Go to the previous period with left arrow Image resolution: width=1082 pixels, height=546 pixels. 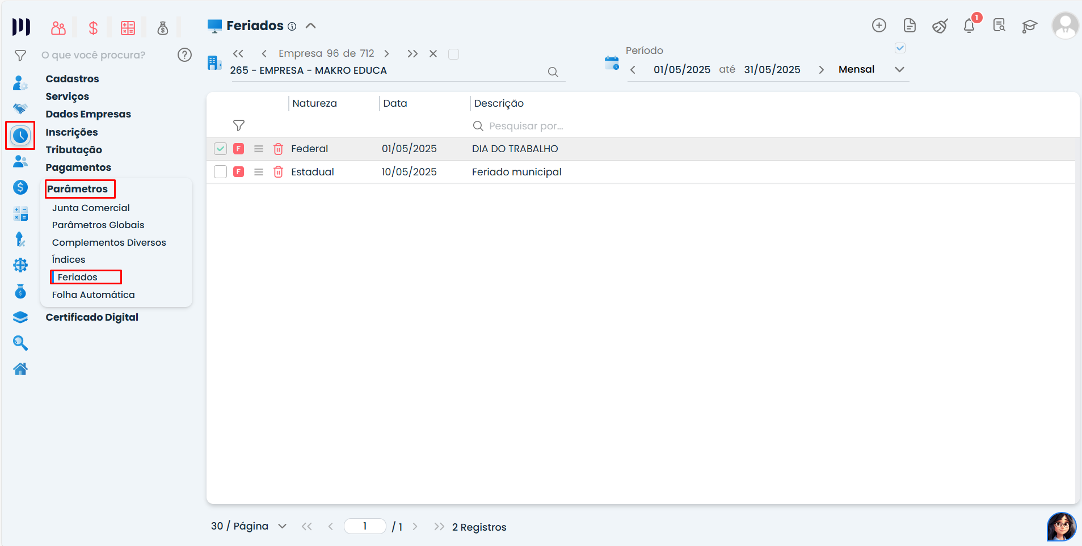point(633,70)
